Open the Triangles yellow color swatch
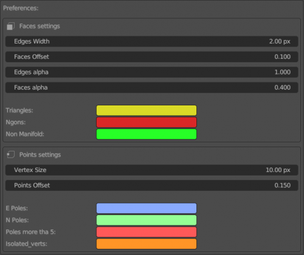304x255 pixels. pos(147,110)
